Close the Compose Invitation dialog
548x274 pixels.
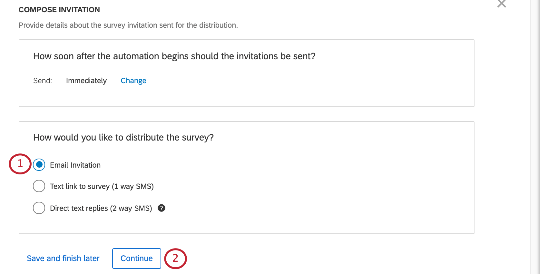click(x=501, y=4)
